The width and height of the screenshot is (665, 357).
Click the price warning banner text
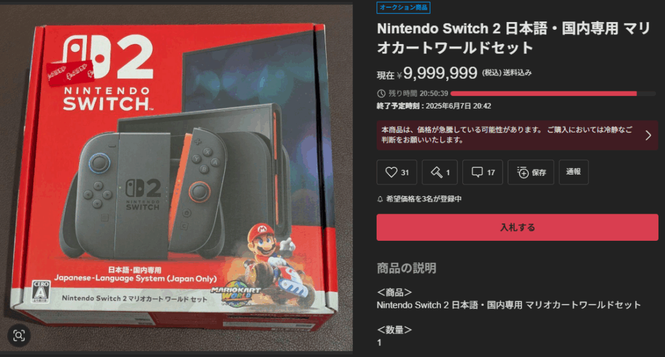507,134
